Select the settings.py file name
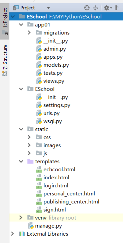The height and width of the screenshot is (243, 123). [x=57, y=105]
